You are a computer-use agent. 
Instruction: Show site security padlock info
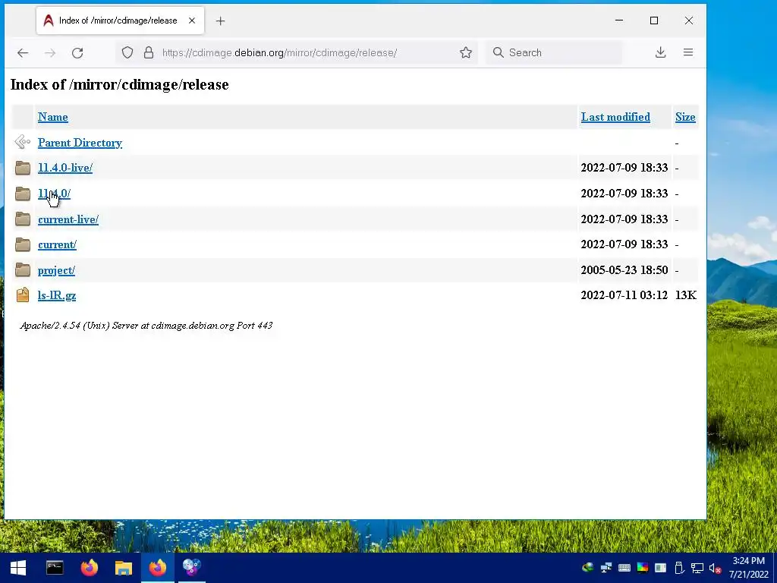(149, 52)
